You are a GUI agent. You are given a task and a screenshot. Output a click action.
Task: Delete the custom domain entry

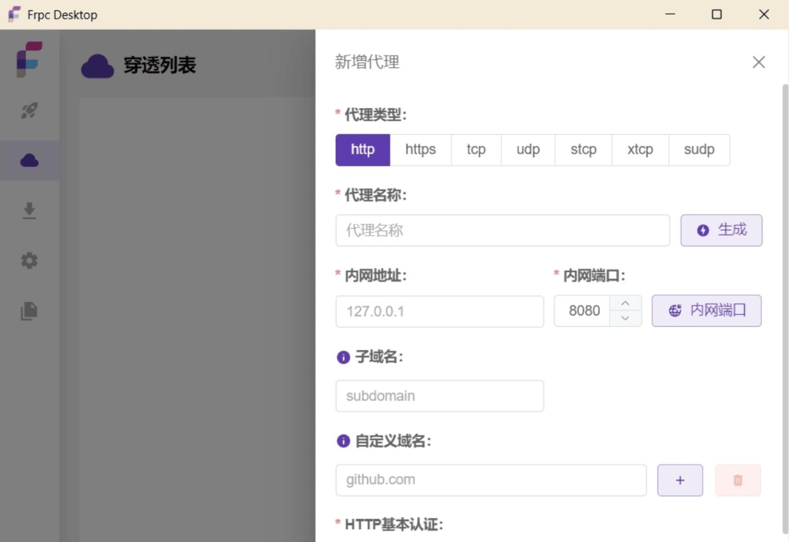tap(738, 480)
